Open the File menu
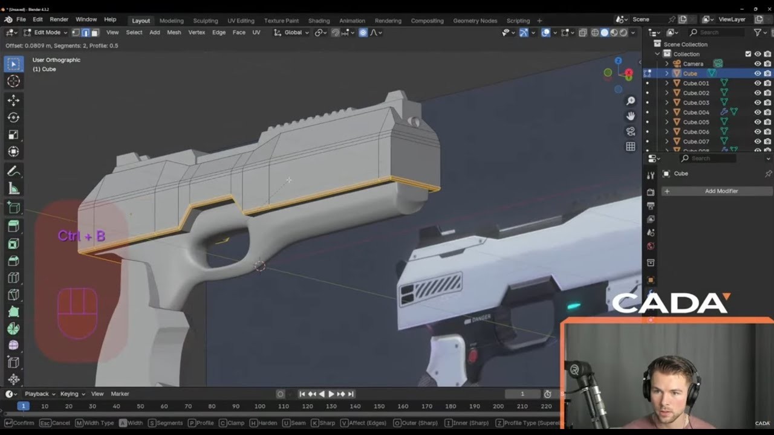Image resolution: width=774 pixels, height=435 pixels. point(21,20)
